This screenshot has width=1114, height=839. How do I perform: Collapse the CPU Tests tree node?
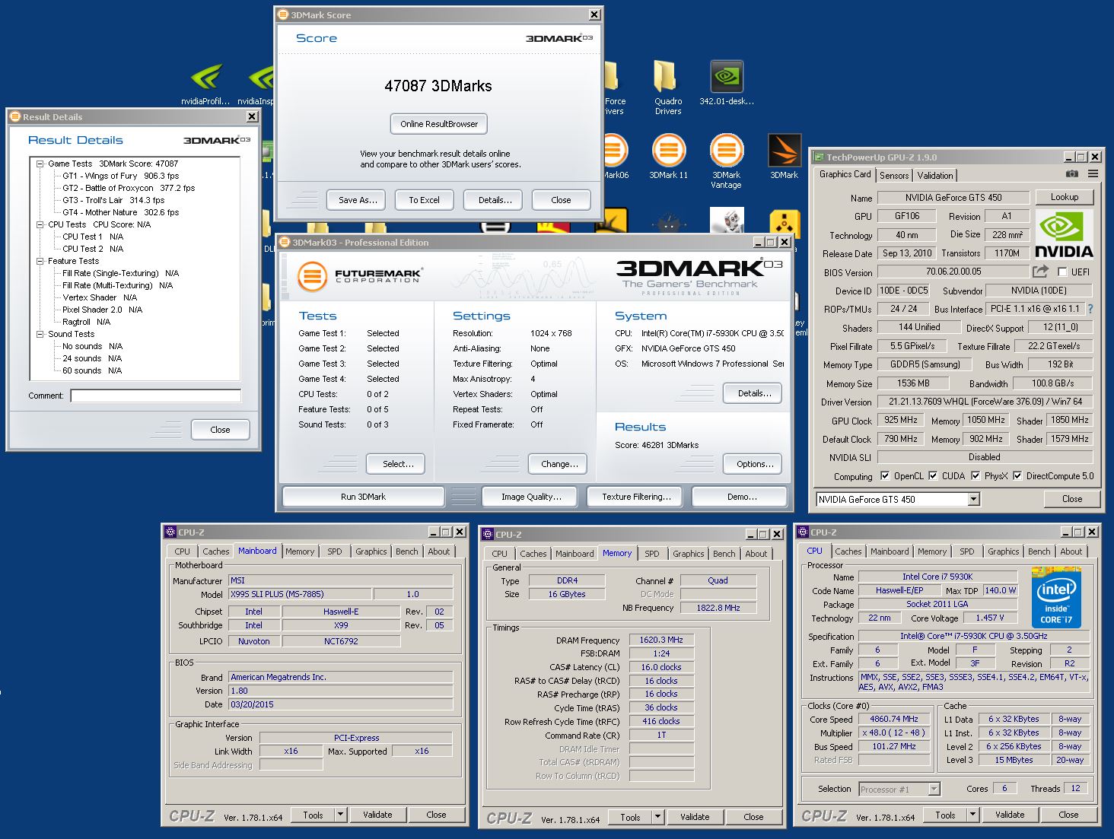coord(40,224)
